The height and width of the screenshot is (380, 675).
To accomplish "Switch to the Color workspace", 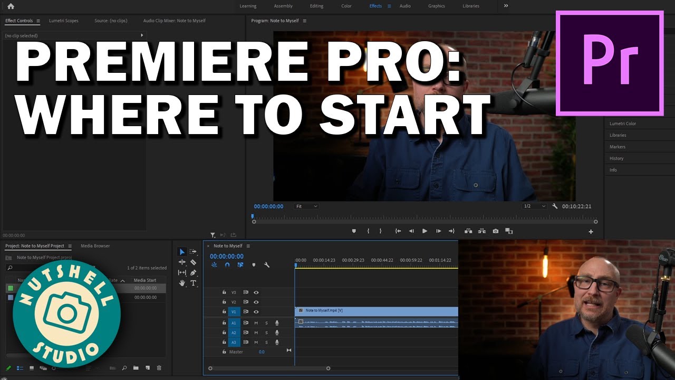I will coord(346,6).
